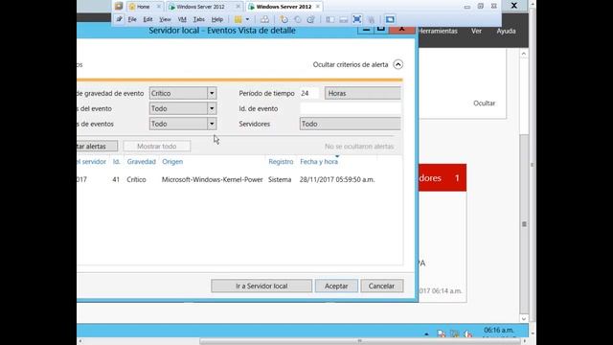Screen dimensions: 613x345
Task: Open the VMware File menu
Action: (132, 19)
